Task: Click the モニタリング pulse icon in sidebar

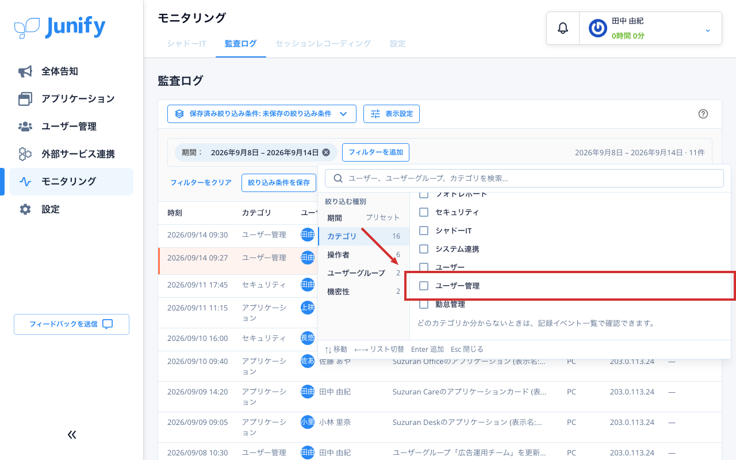Action: [25, 182]
